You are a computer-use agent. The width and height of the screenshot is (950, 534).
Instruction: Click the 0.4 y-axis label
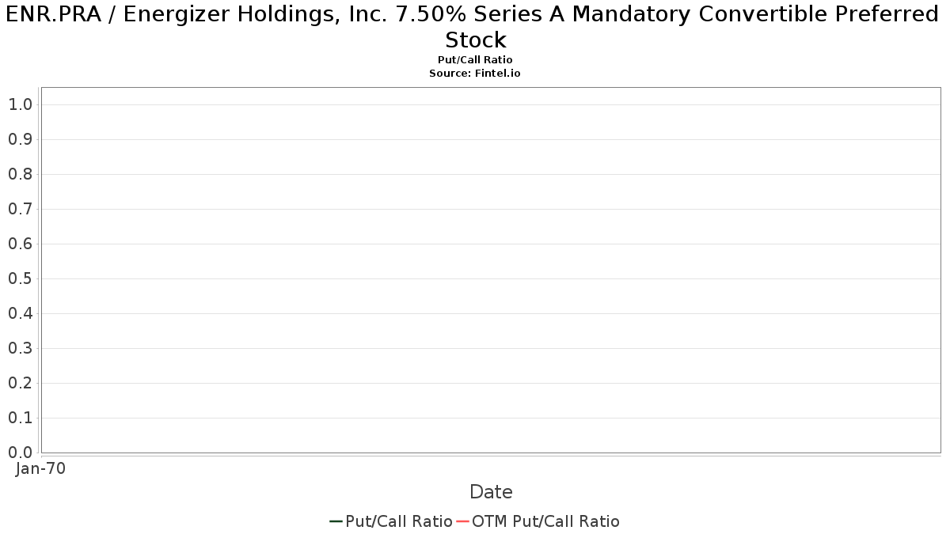21,313
